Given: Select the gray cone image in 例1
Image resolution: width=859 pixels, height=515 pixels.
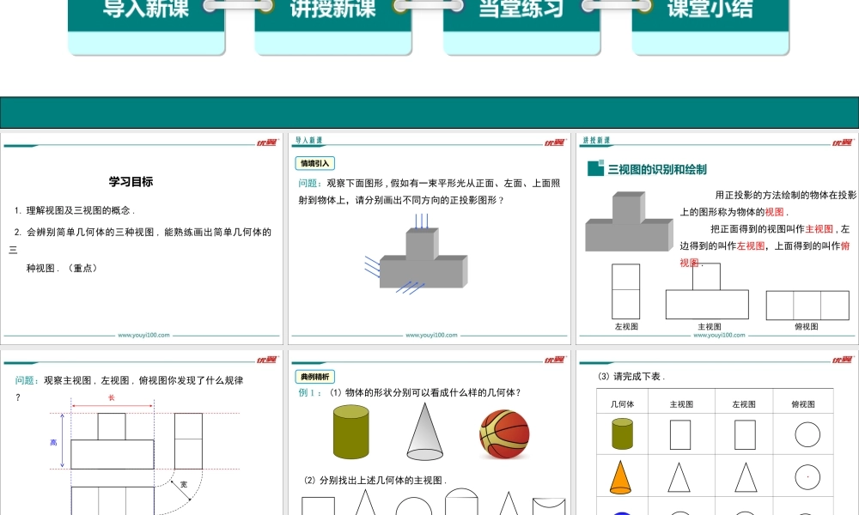Looking at the screenshot, I should point(429,432).
